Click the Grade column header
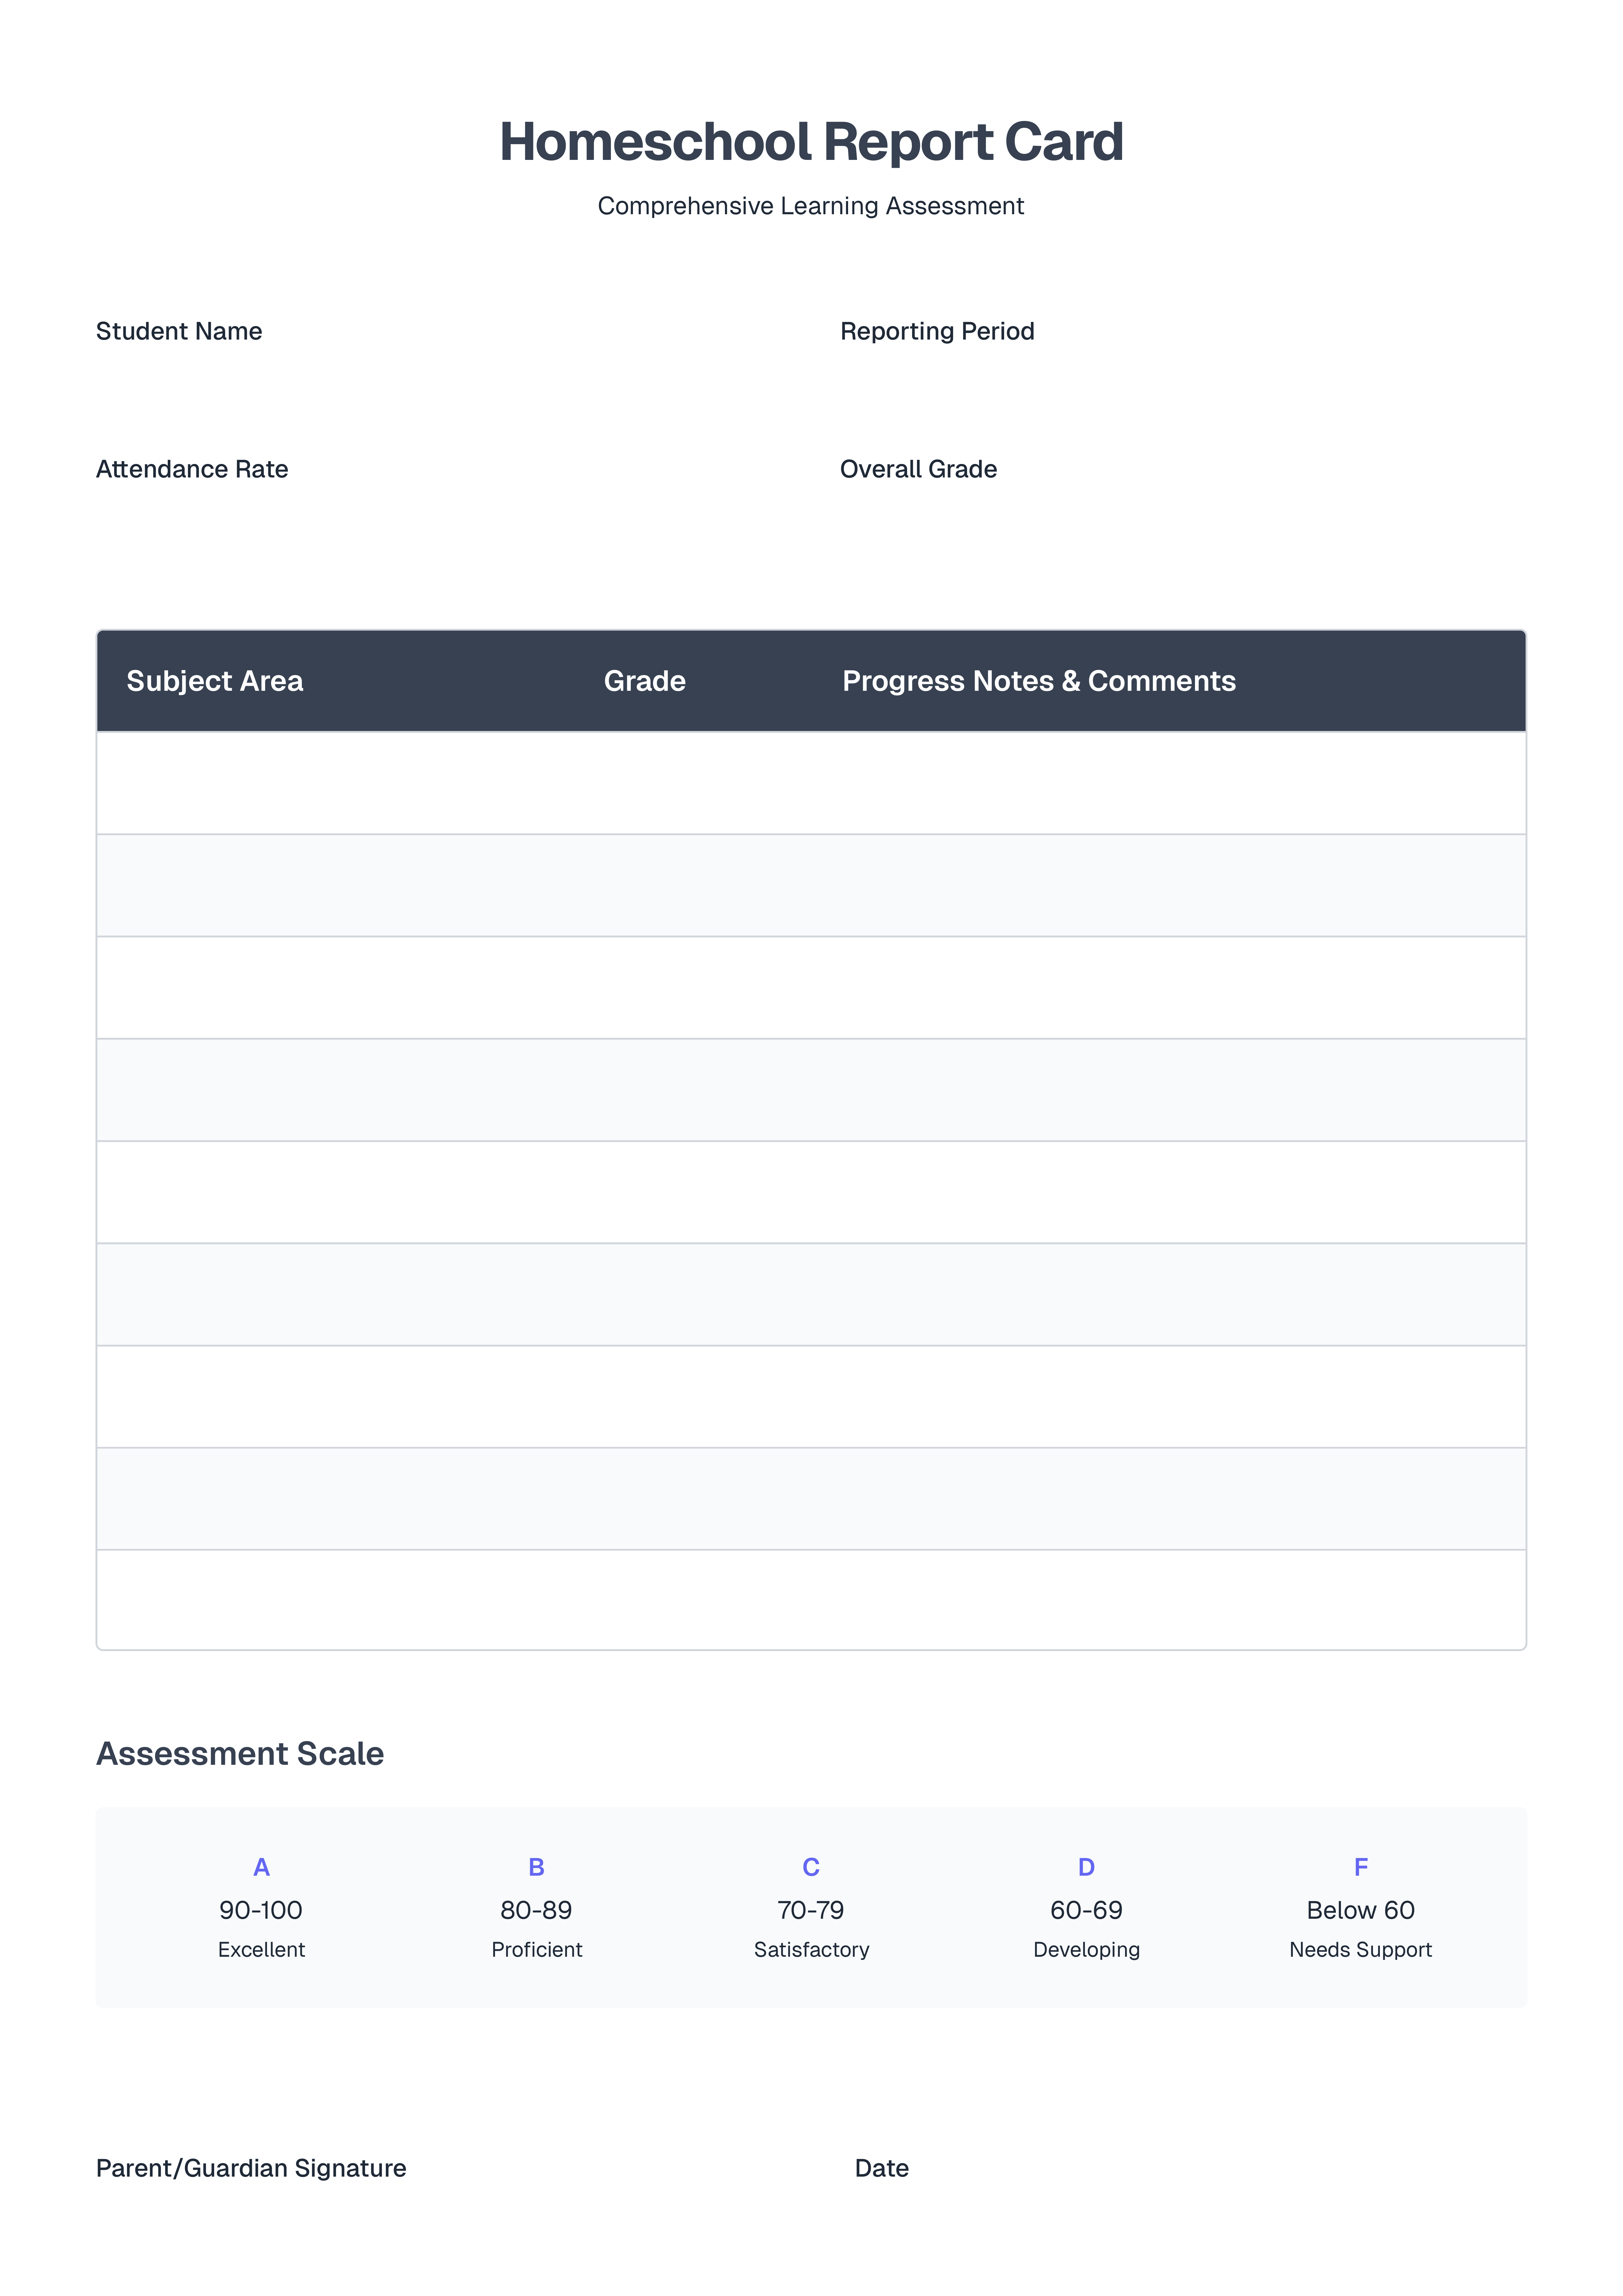 pos(645,681)
